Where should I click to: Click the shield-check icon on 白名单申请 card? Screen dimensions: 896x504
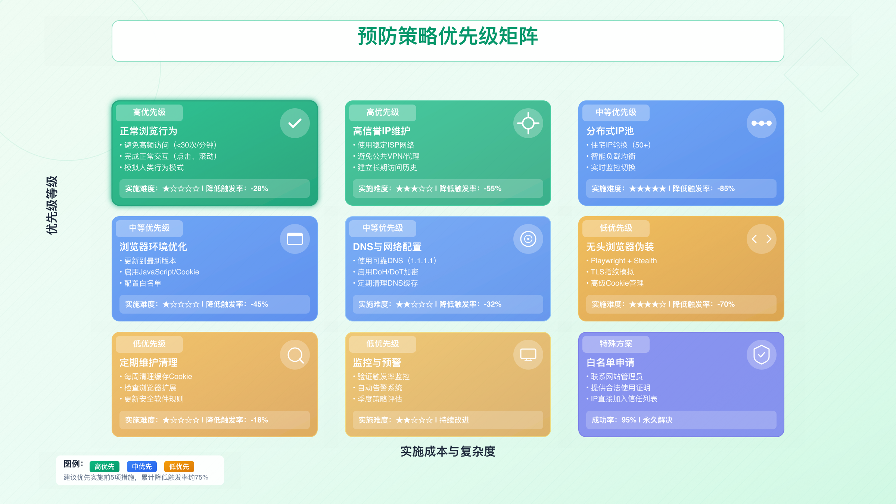click(761, 355)
